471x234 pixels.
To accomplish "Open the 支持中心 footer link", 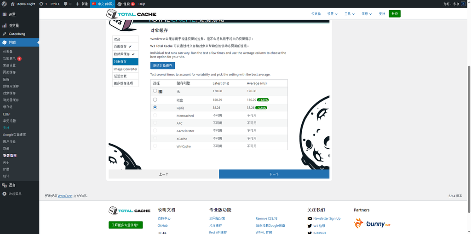I will tap(164, 219).
